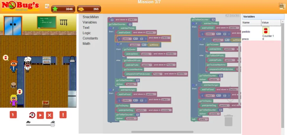Click the NoBug's Snack Bar logo
This screenshot has width=287, height=135.
pos(20,6)
